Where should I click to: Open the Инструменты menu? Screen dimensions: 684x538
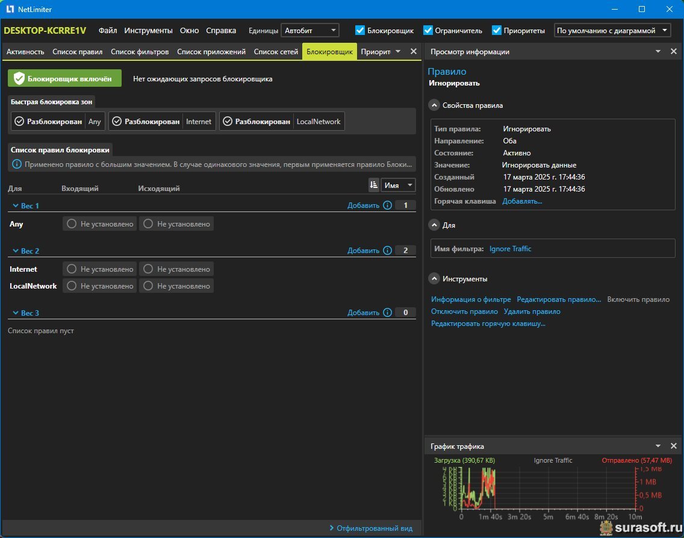pos(148,31)
